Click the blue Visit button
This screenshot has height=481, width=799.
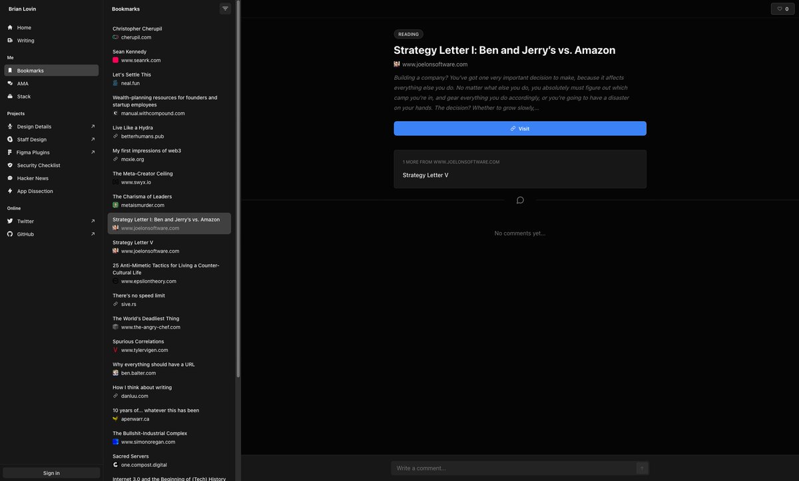520,128
